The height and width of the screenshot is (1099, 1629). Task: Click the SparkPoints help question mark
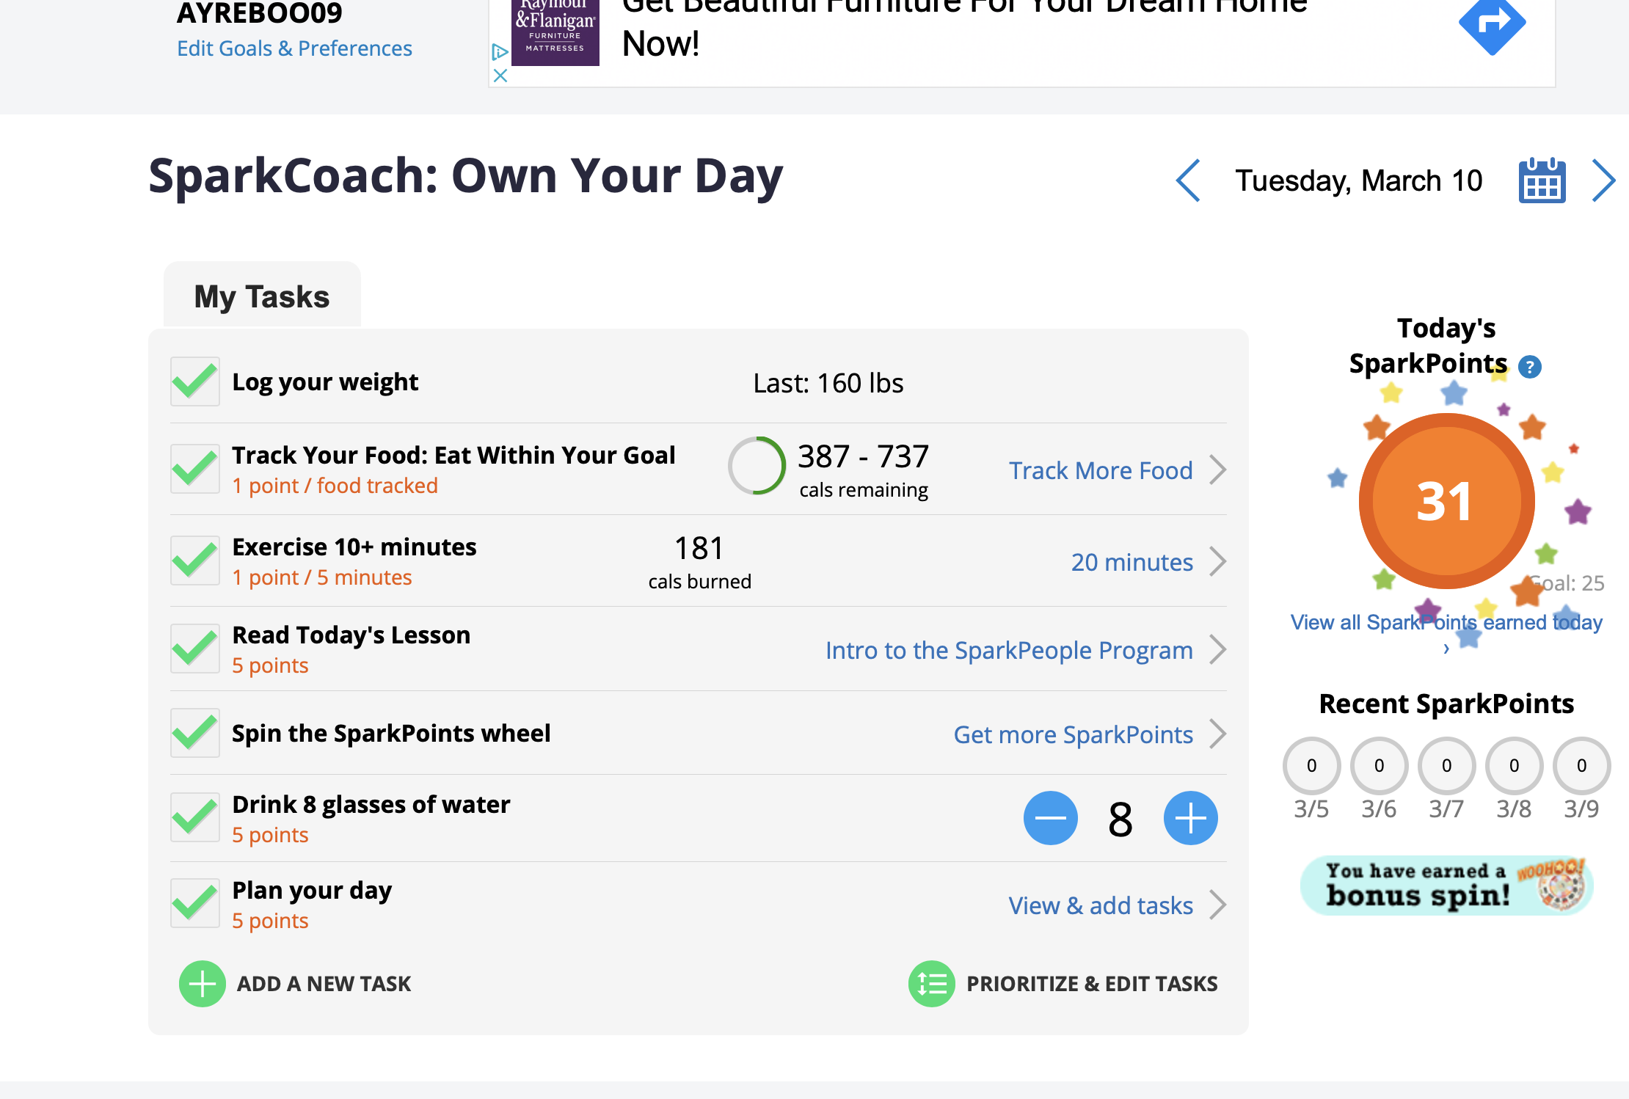click(1530, 366)
